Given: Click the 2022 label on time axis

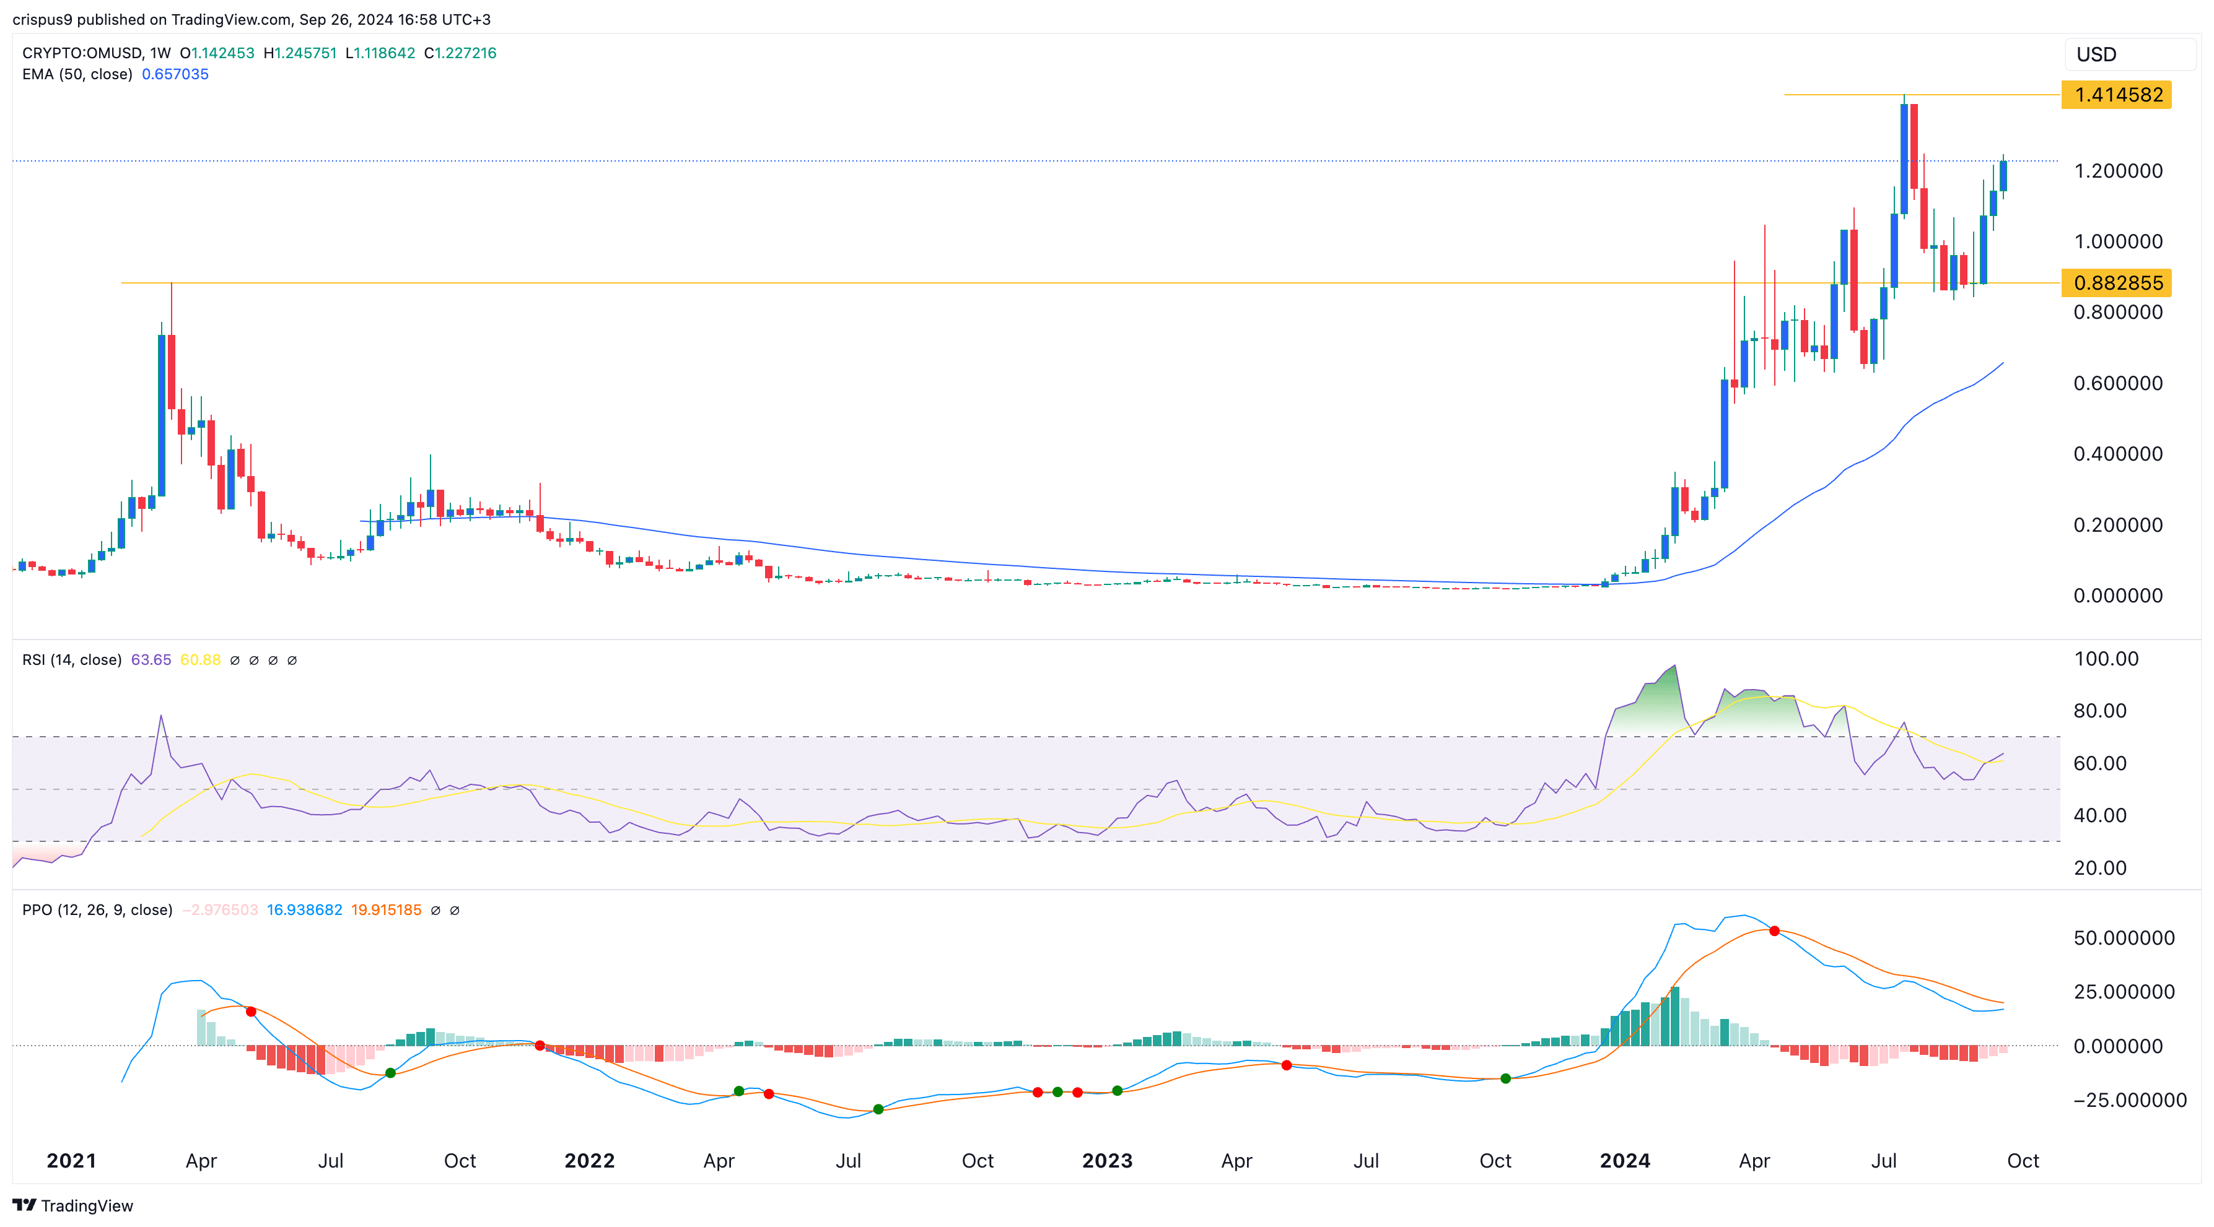Looking at the screenshot, I should coord(590,1161).
